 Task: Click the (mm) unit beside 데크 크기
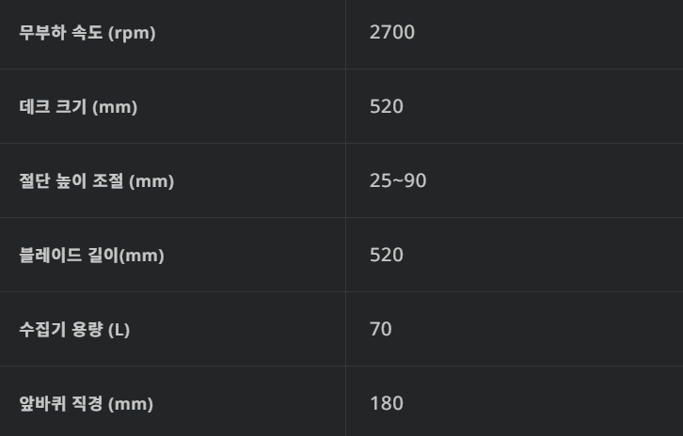115,107
